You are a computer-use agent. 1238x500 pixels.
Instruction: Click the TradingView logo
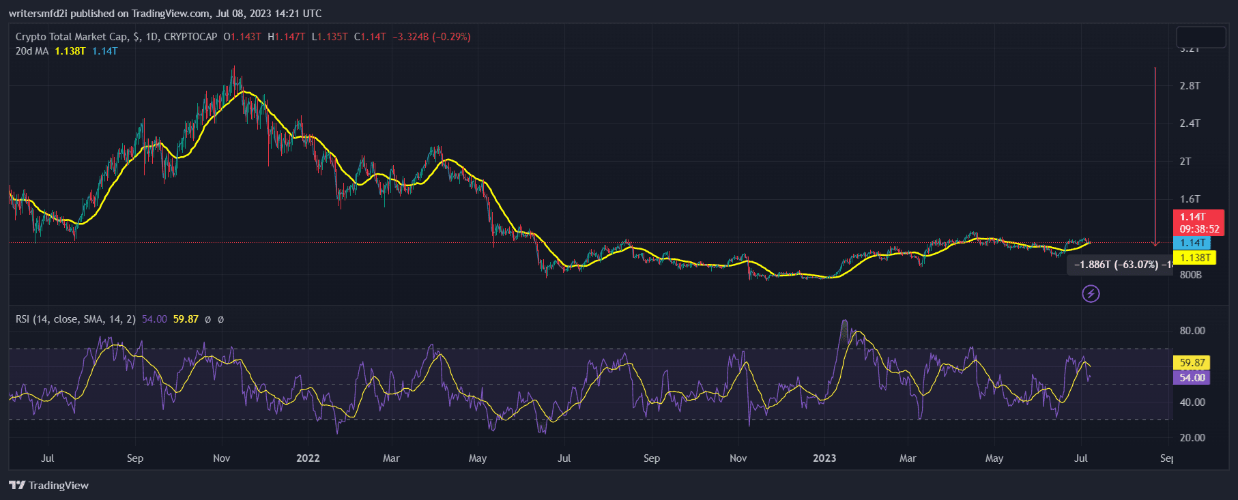coord(48,485)
